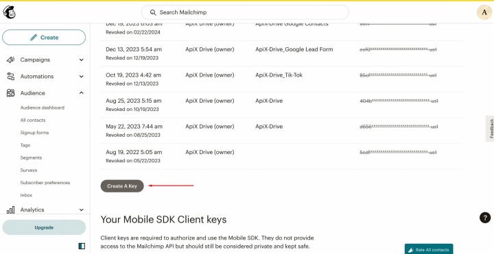Go to Subscriber preferences
The width and height of the screenshot is (494, 254).
click(x=45, y=183)
